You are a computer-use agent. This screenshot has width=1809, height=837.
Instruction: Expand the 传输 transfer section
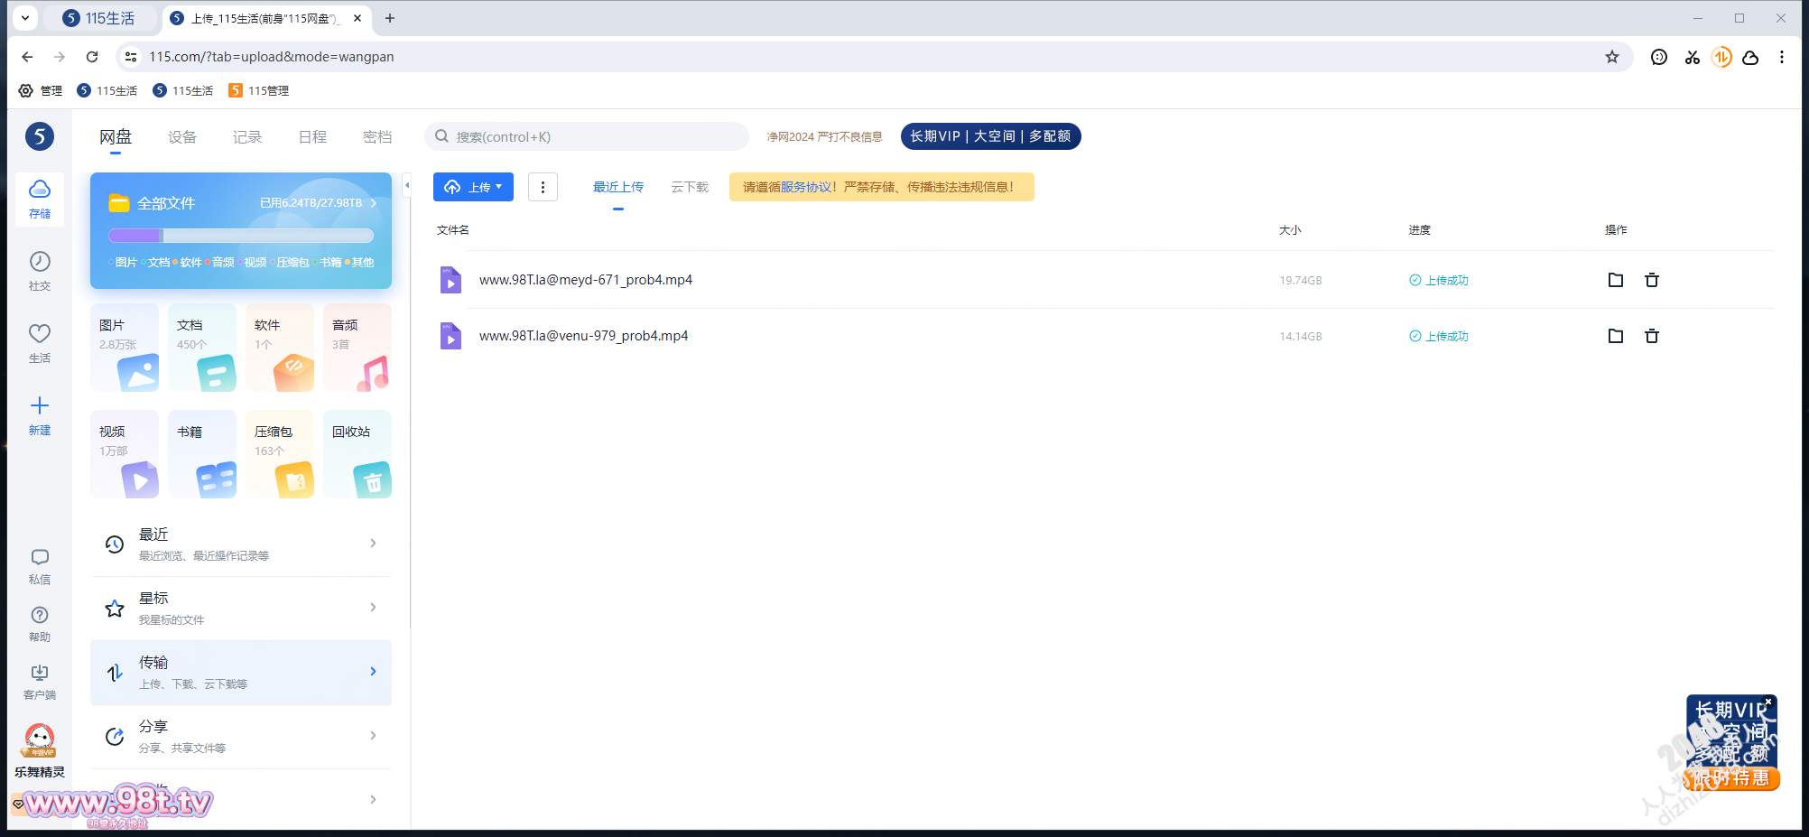(x=241, y=673)
